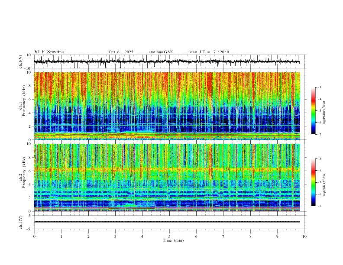The image size is (343, 265).
Task: Click the "-7" tick on ch.1 color bar
Action: 320,135
